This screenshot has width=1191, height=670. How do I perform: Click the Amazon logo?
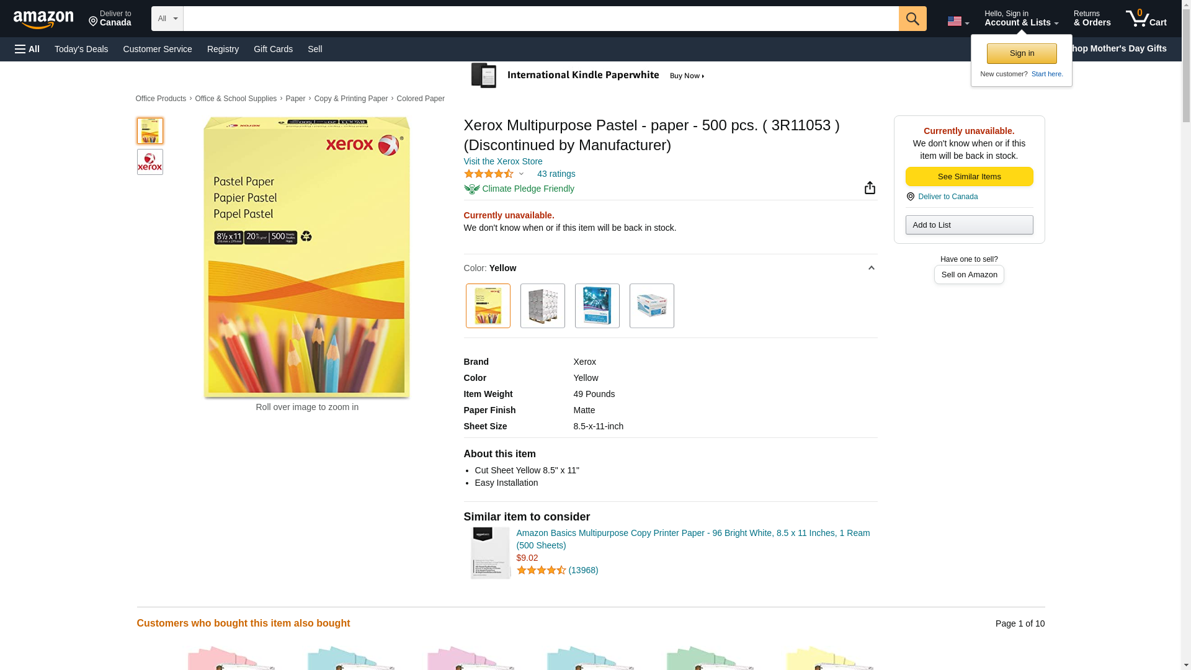pos(43,19)
